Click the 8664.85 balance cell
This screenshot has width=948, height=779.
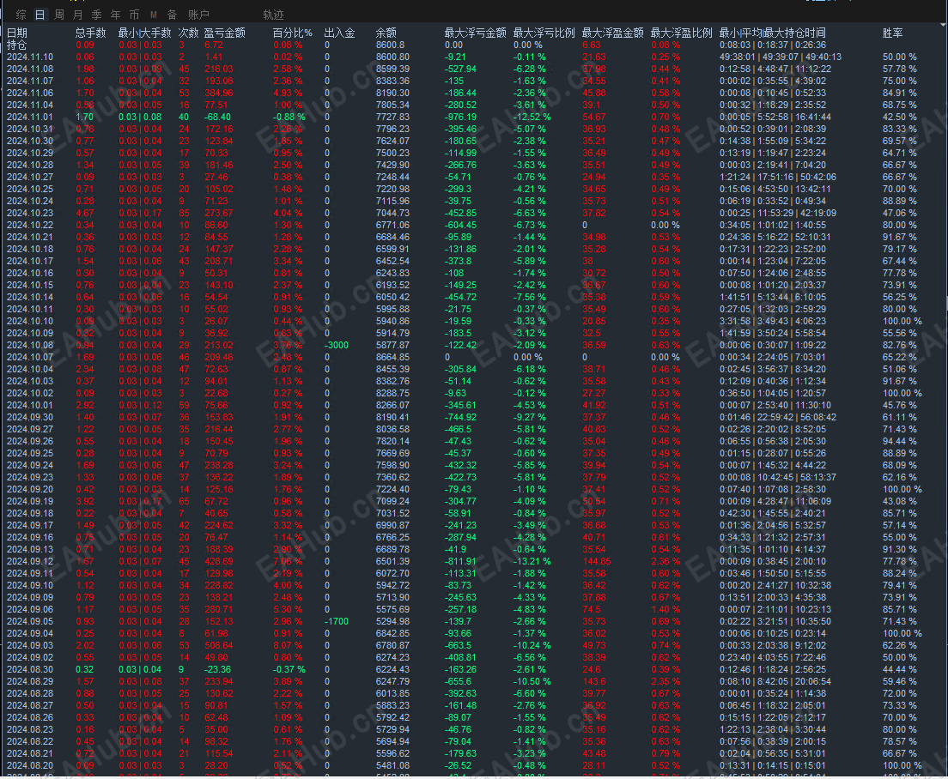coord(392,357)
